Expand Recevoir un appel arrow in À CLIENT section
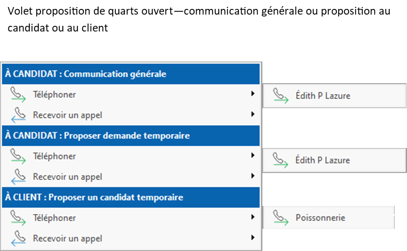This screenshot has width=407, height=251. (x=253, y=238)
